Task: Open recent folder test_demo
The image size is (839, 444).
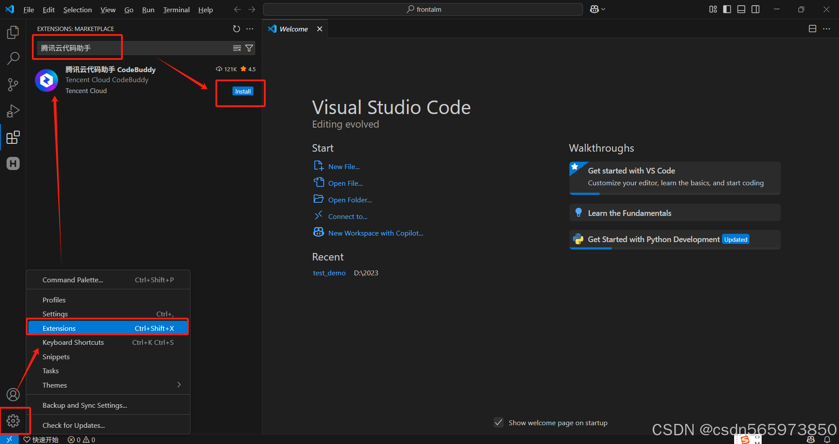Action: [x=329, y=273]
